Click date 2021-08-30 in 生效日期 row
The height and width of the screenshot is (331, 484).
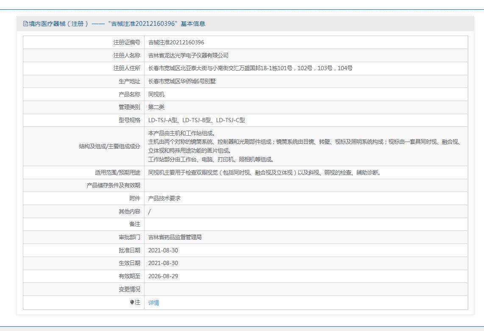[x=163, y=263]
